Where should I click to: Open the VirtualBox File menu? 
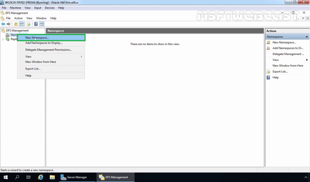coord(4,8)
